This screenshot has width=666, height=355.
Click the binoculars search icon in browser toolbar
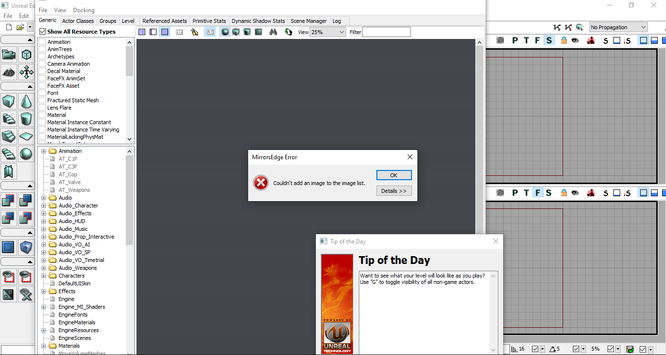click(273, 32)
